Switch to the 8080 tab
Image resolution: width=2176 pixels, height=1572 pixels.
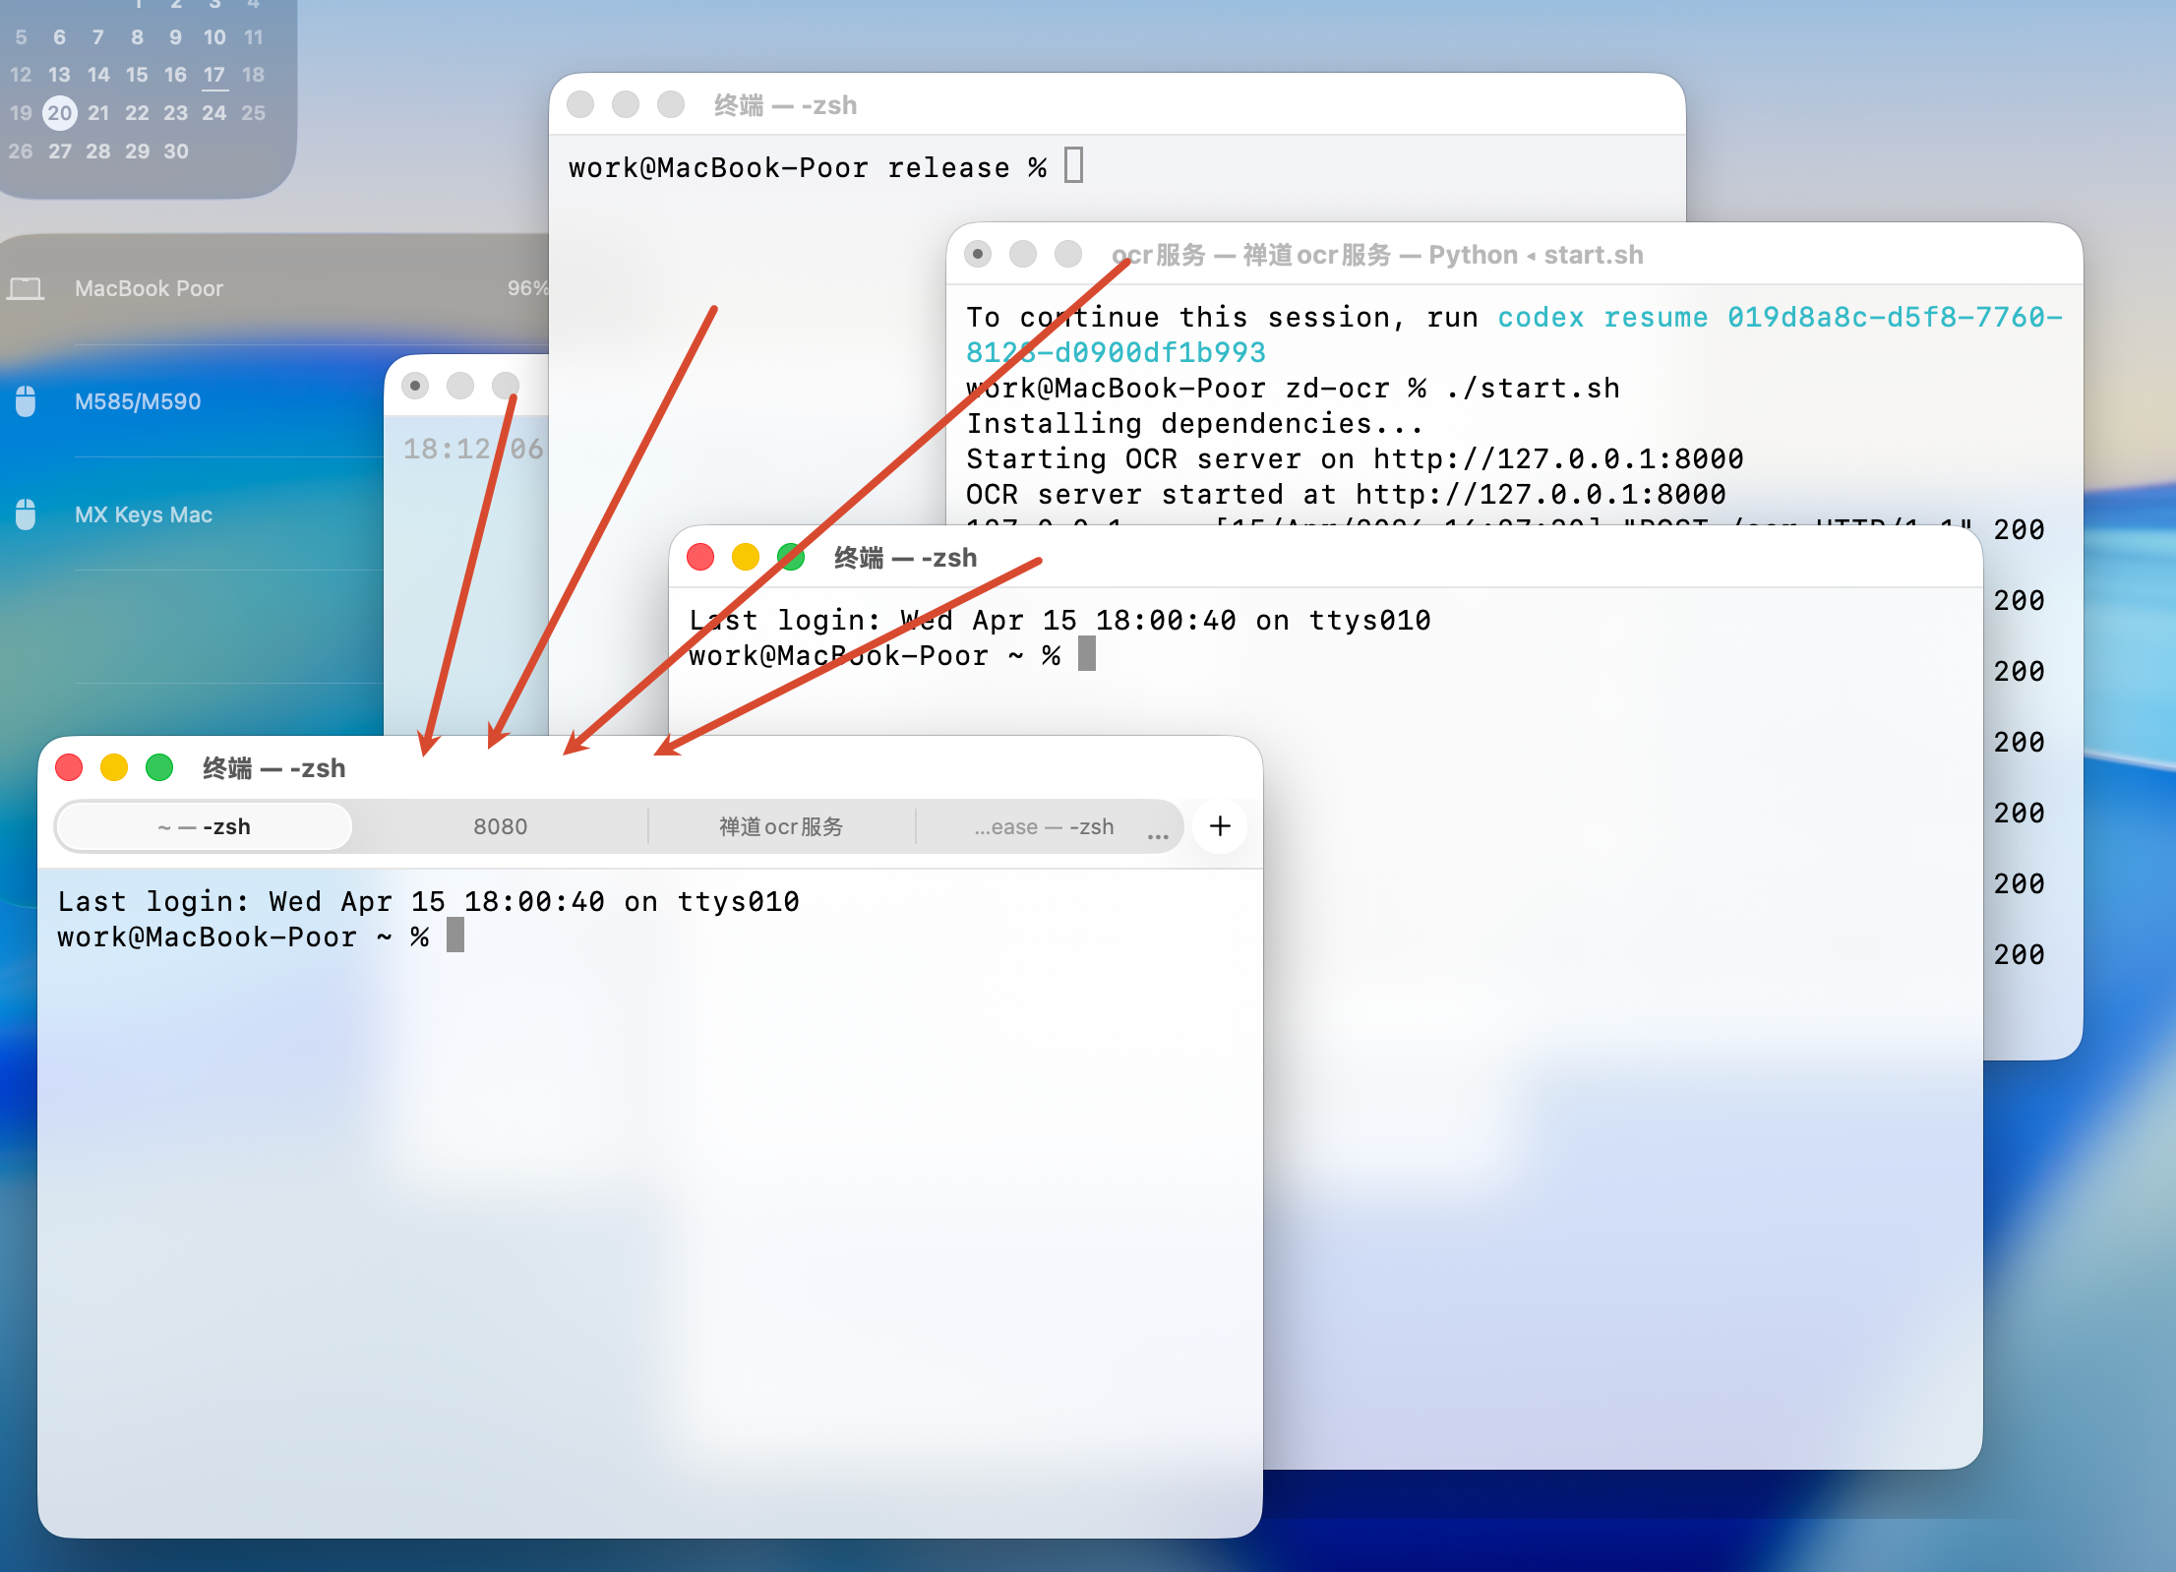point(500,826)
